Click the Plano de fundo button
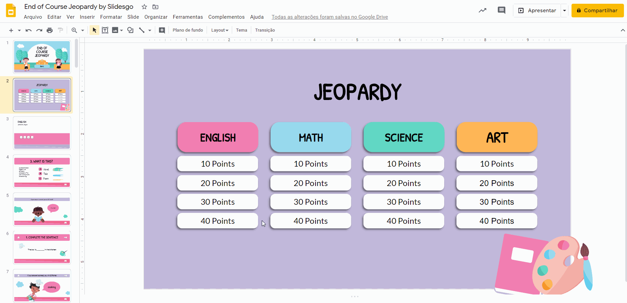The width and height of the screenshot is (627, 303). coord(188,30)
